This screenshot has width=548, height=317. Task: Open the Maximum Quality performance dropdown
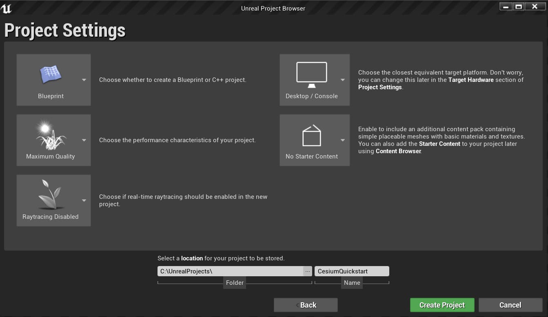[x=84, y=140]
